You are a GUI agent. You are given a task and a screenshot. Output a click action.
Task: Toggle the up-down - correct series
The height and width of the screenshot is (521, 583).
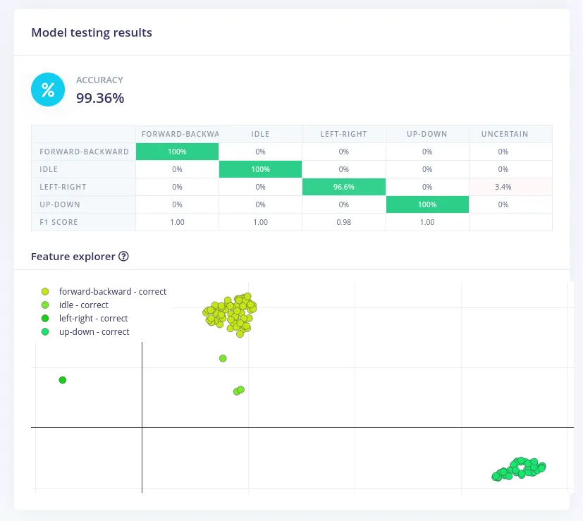94,331
